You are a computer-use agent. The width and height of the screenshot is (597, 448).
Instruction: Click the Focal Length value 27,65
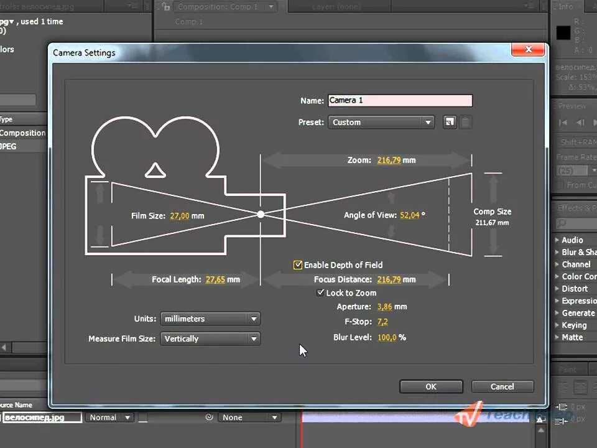pyautogui.click(x=215, y=279)
